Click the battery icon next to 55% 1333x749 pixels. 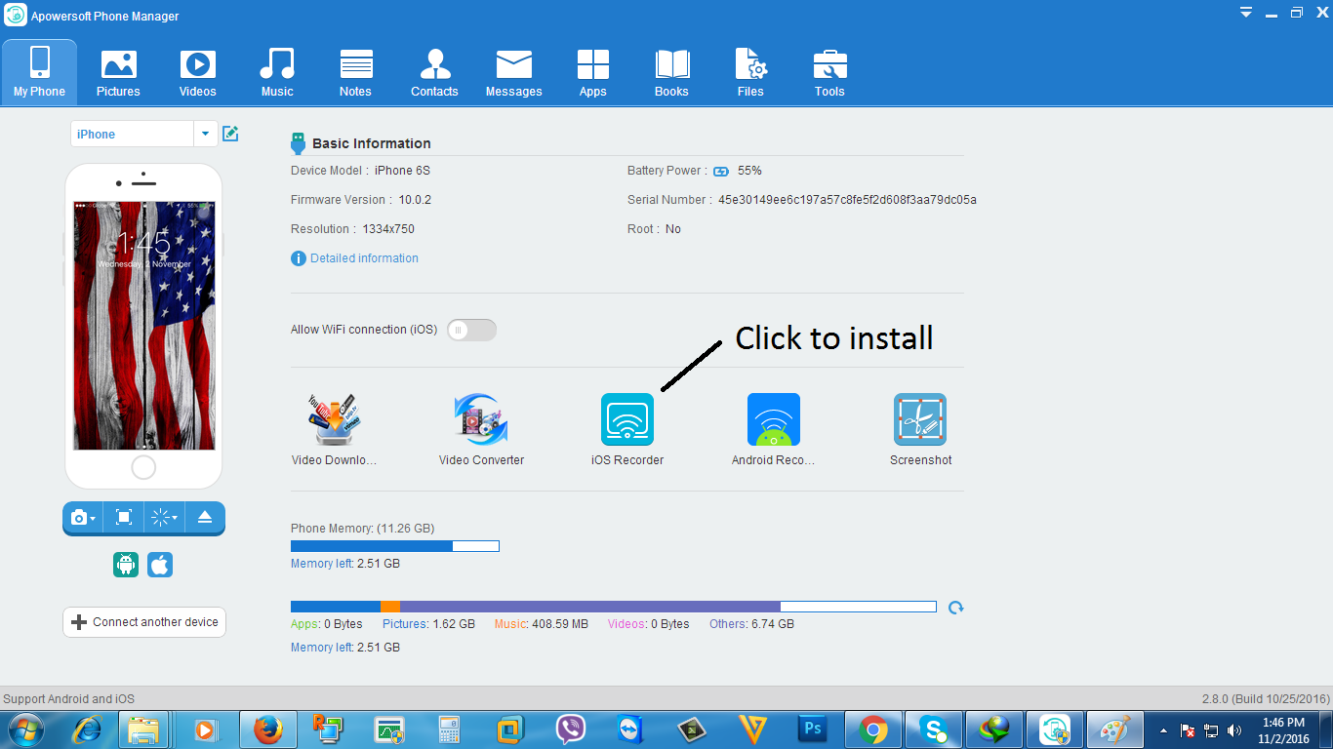(x=721, y=171)
